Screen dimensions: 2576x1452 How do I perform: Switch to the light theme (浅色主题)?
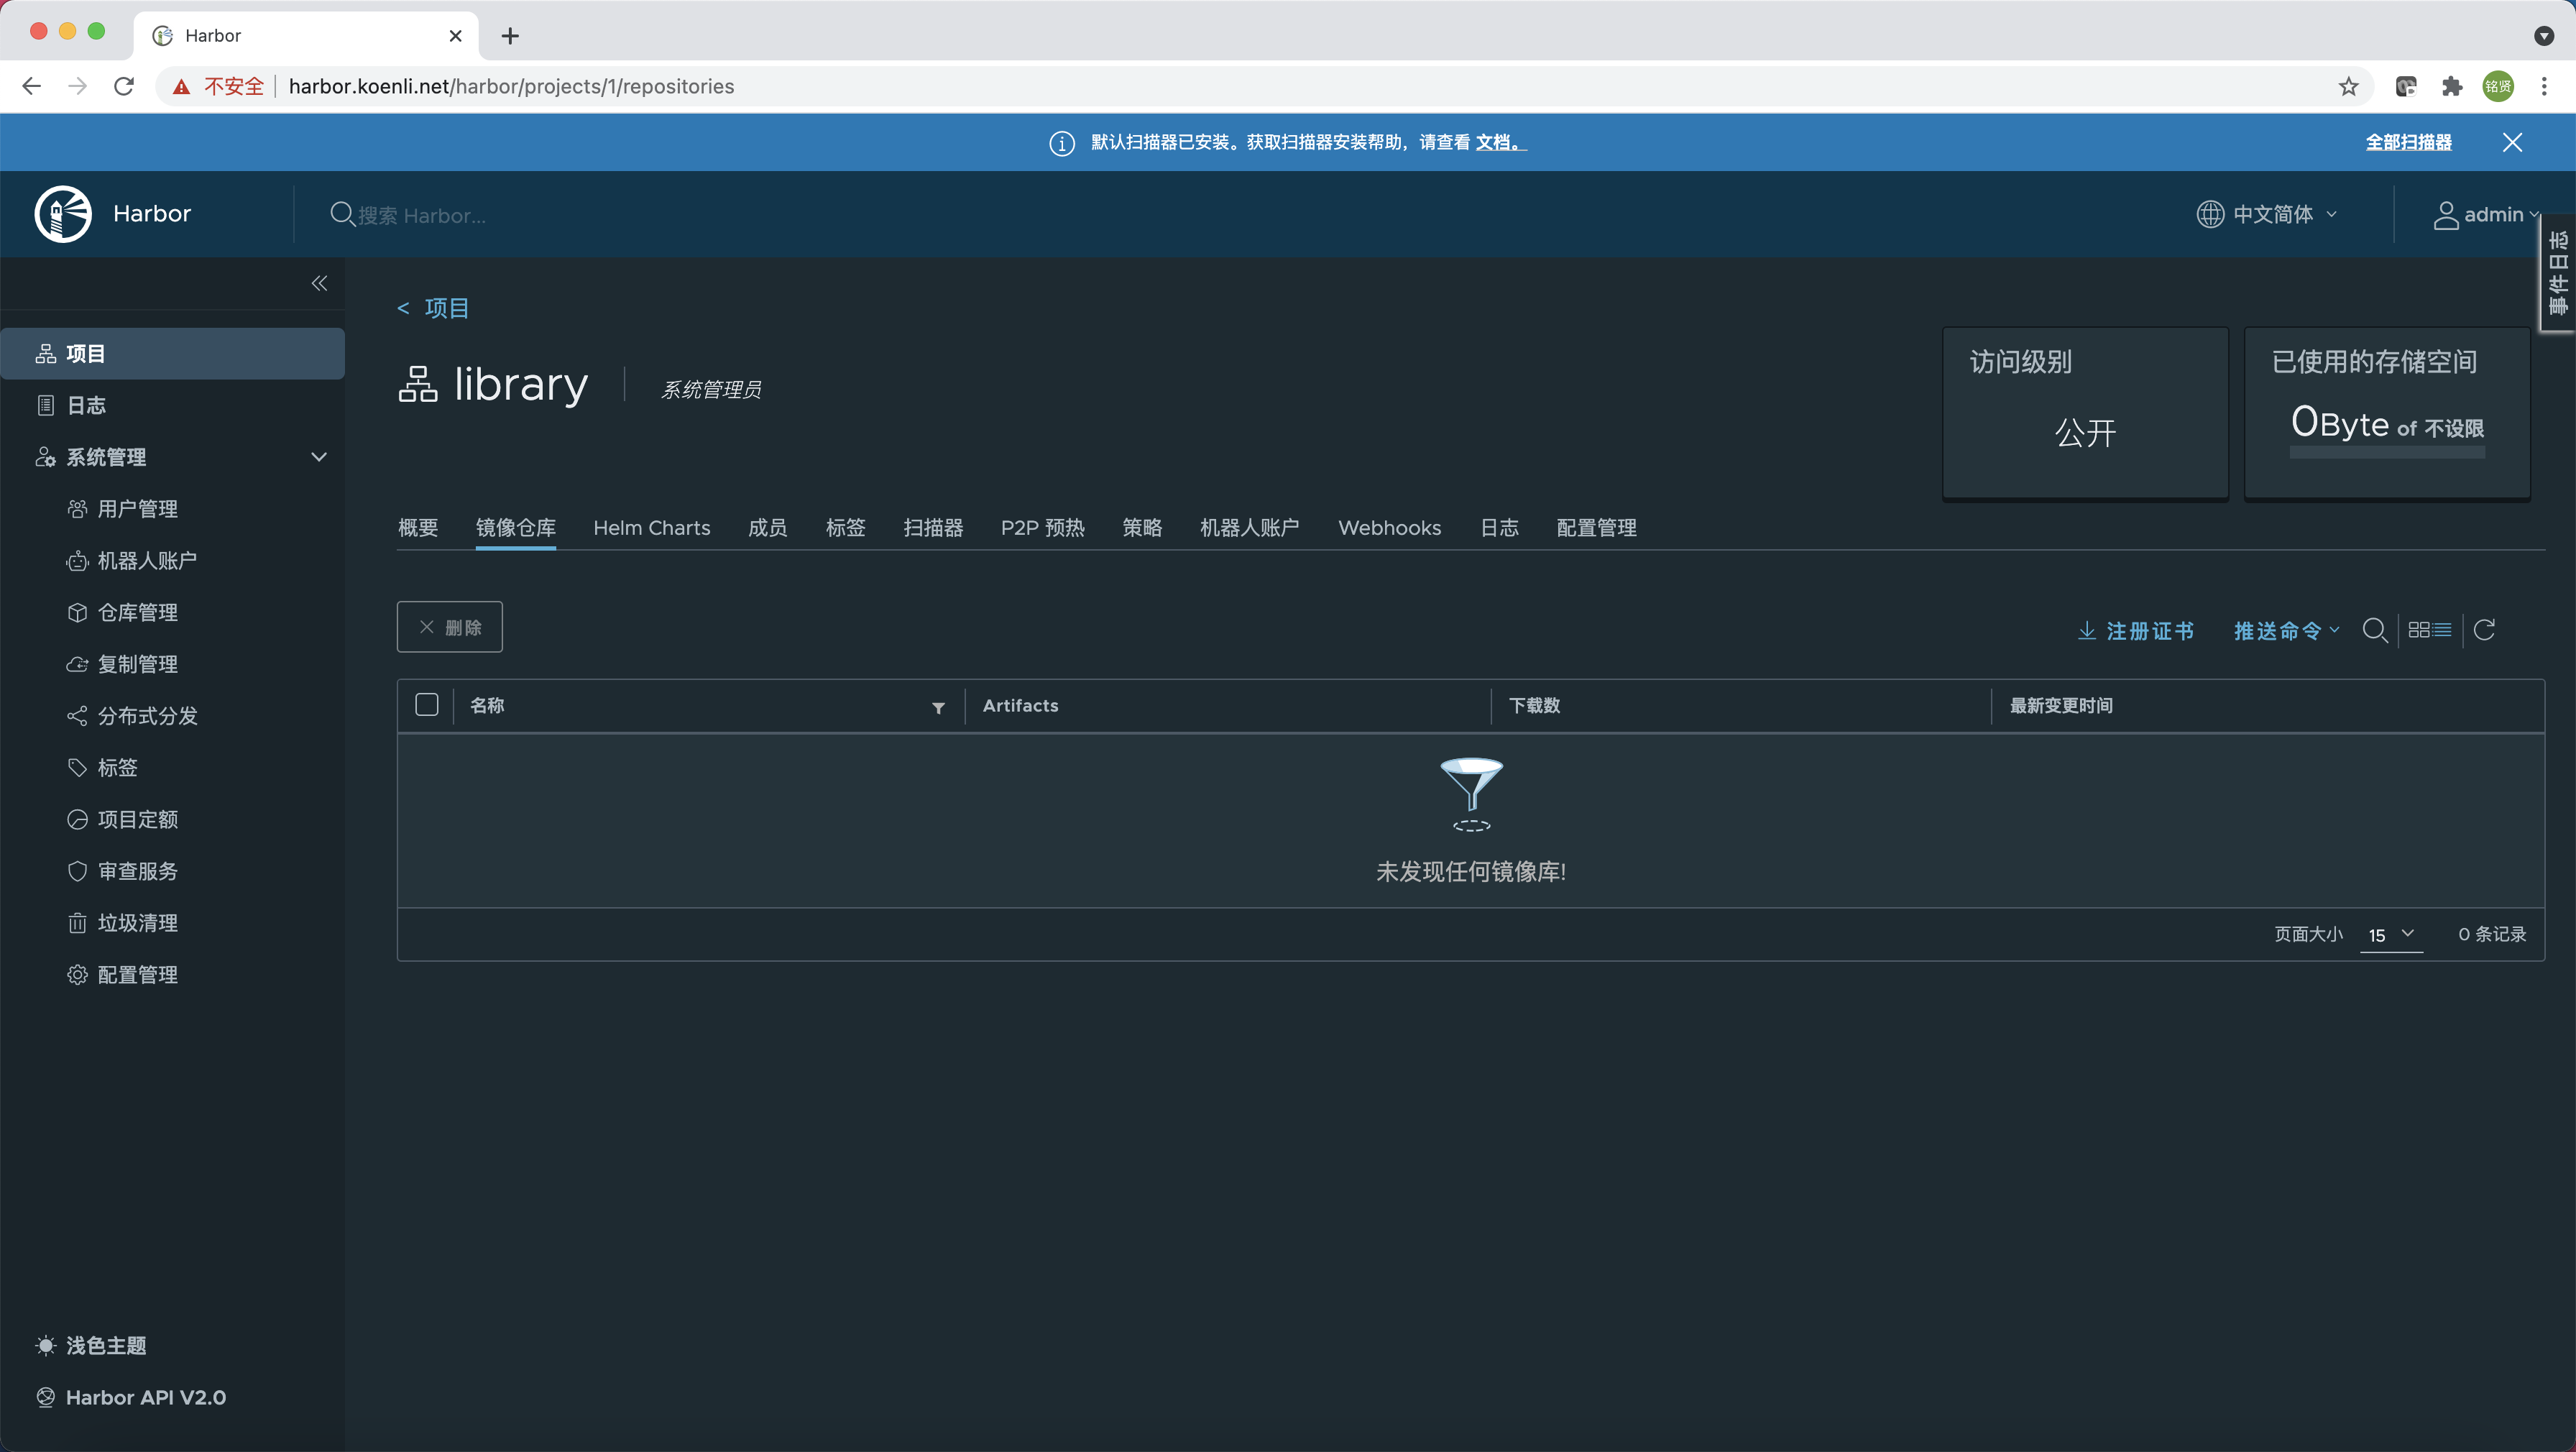pos(105,1345)
